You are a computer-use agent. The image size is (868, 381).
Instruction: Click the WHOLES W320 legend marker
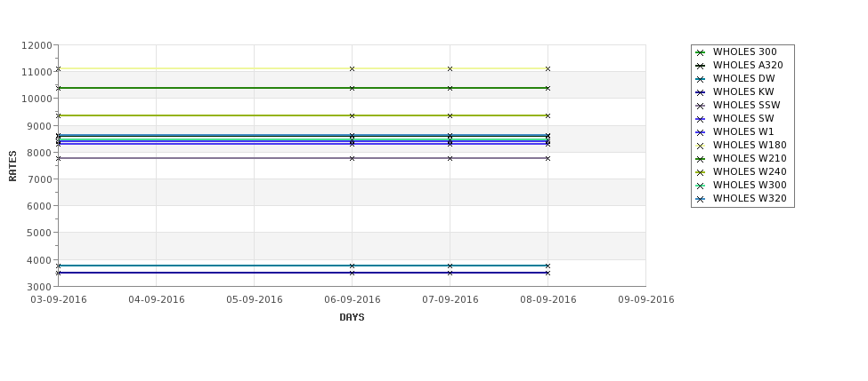coord(701,199)
